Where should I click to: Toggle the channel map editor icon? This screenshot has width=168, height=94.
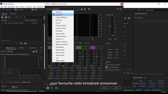[117, 9]
